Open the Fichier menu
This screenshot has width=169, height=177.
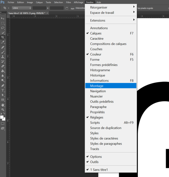[11, 2]
